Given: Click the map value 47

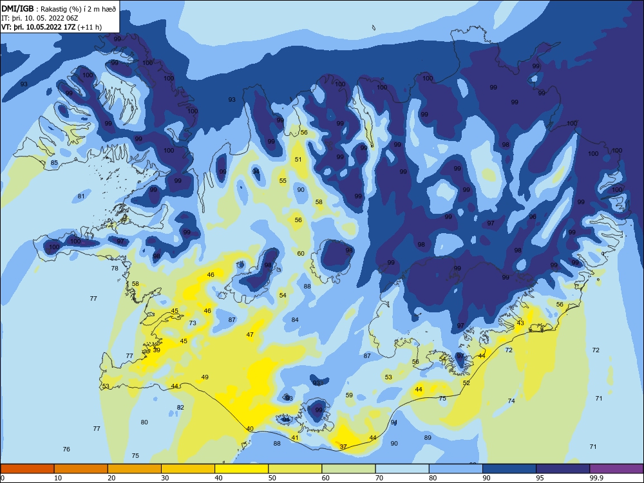Looking at the screenshot, I should tap(250, 334).
